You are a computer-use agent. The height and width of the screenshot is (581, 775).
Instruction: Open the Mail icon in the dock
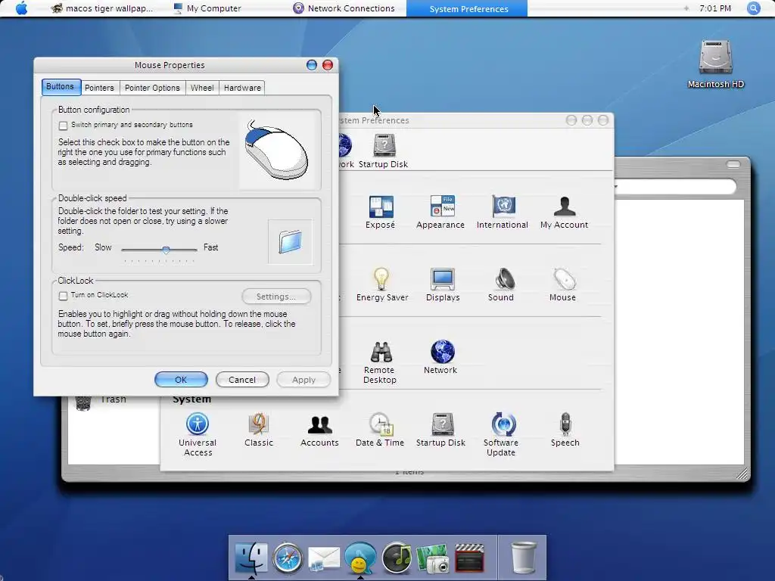pos(324,558)
